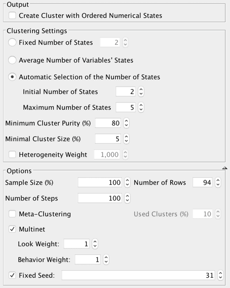Choose Average Number of Variables' States
This screenshot has width=230, height=288.
point(12,60)
